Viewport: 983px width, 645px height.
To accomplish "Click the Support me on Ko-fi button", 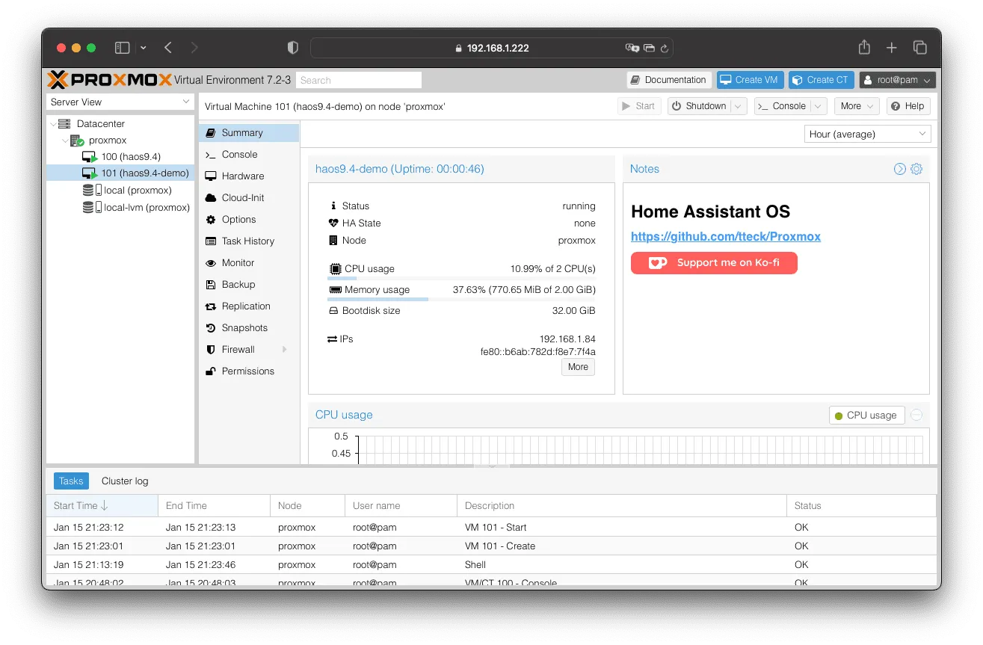I will click(x=714, y=263).
